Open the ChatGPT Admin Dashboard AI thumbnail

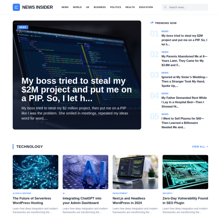click(x=85, y=172)
